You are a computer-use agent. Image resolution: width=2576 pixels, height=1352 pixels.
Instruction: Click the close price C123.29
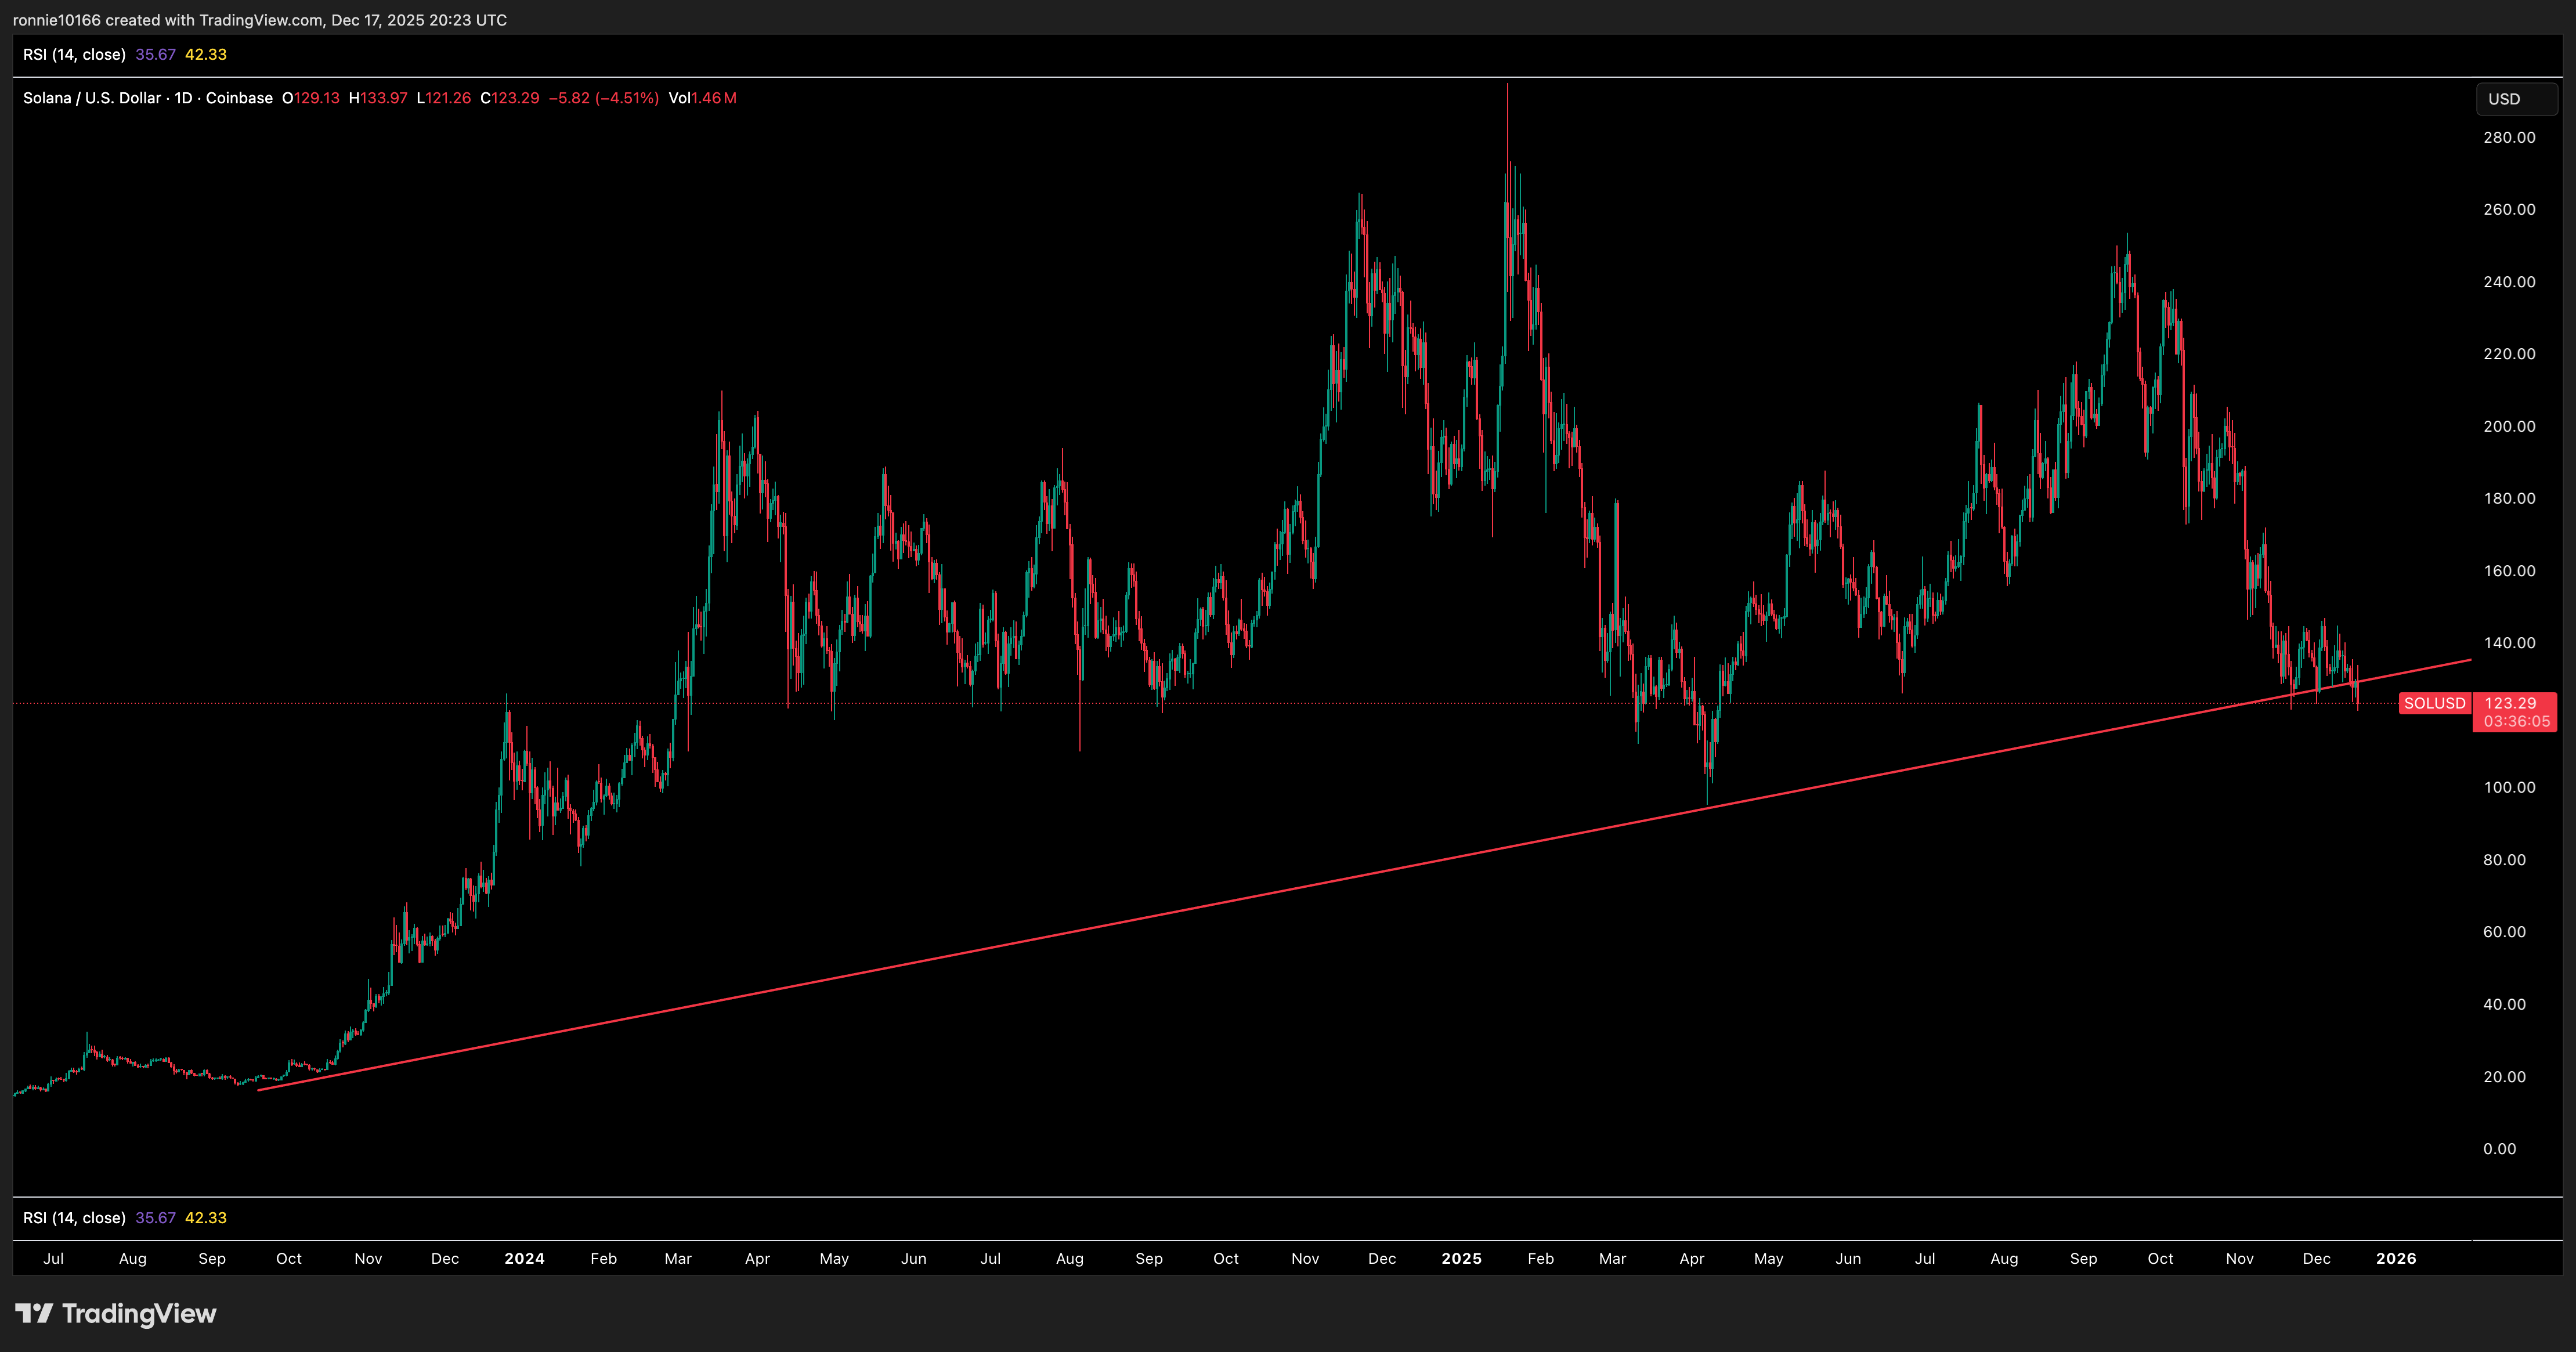[510, 98]
